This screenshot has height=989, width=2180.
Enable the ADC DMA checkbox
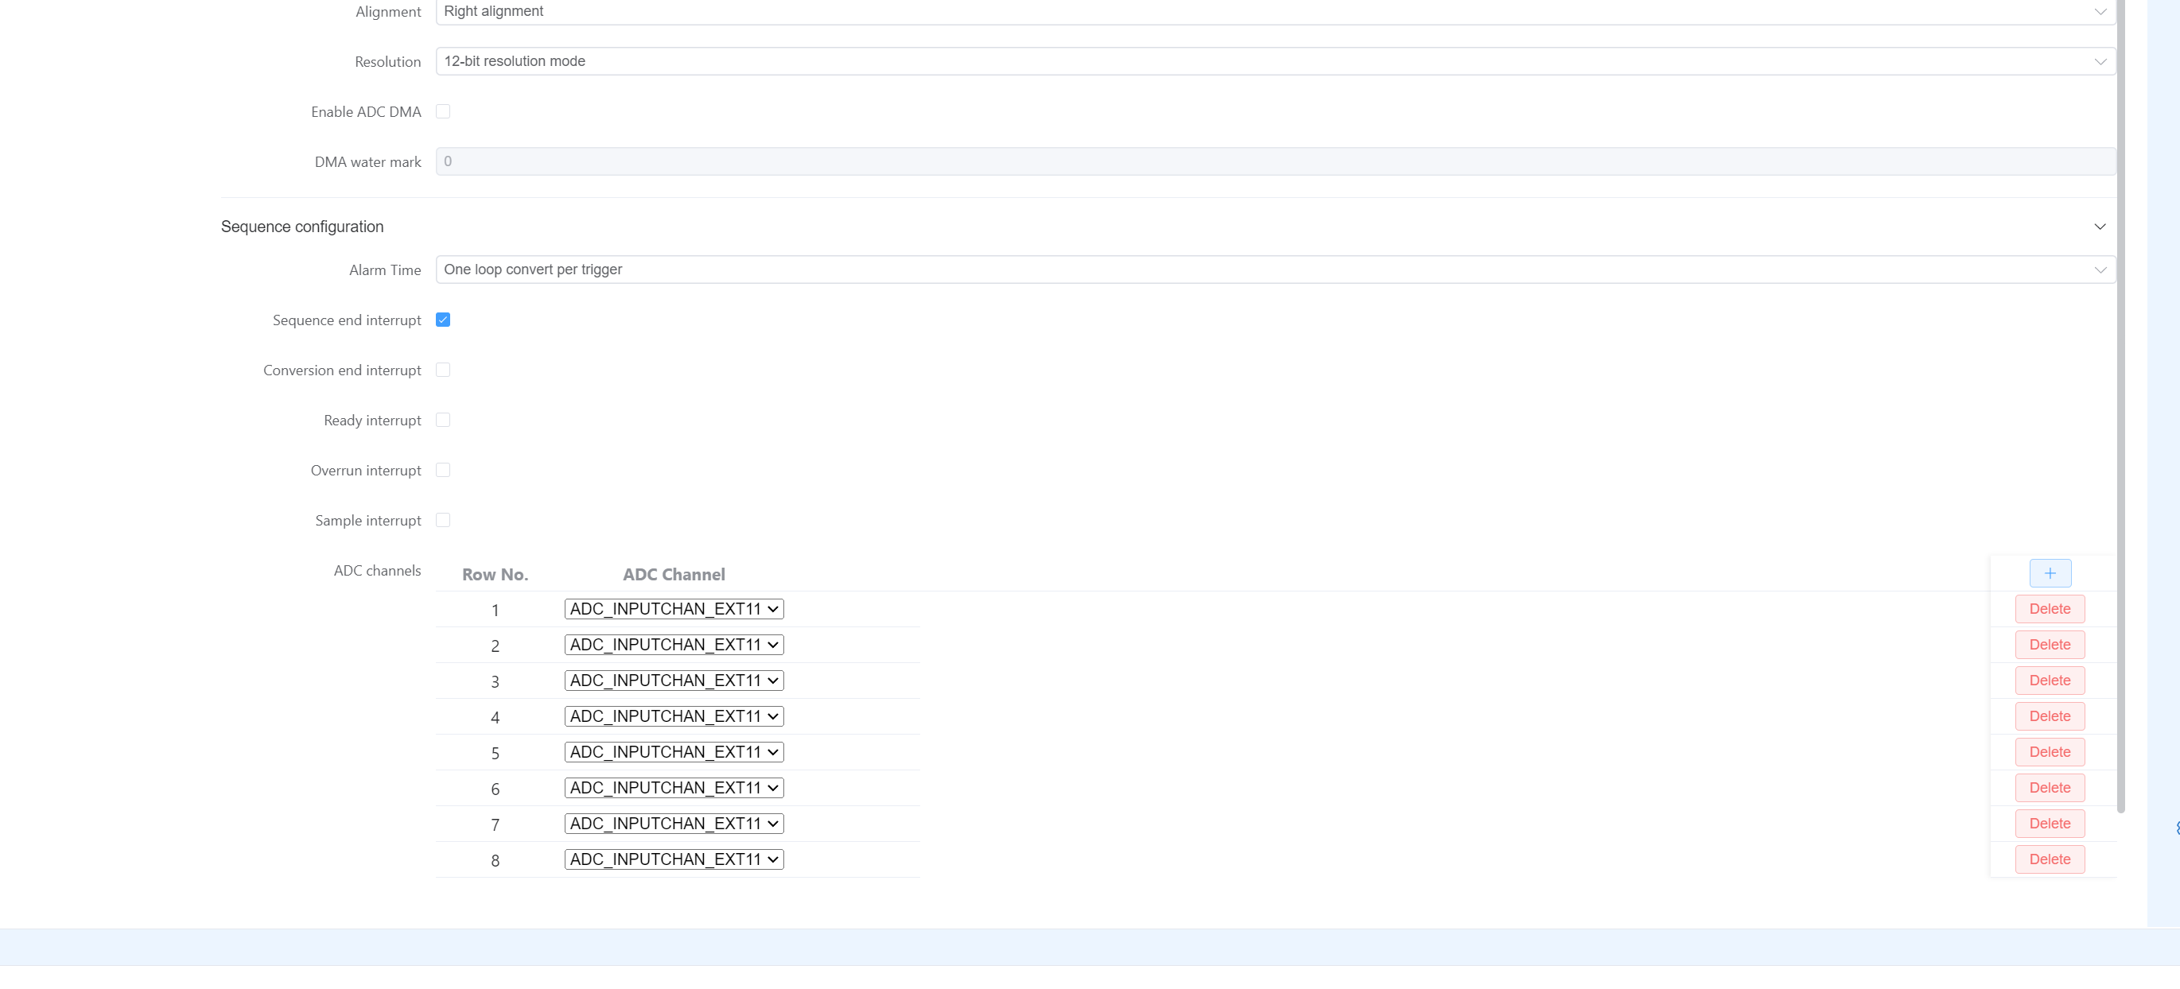(442, 111)
